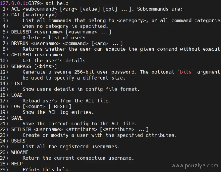Image resolution: width=221 pixels, height=172 pixels.
Task: Click the 'acl help' command text
Action: [x=57, y=3]
